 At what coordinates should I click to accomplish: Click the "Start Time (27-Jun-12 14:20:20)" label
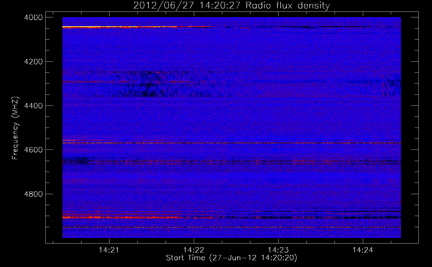click(x=231, y=258)
